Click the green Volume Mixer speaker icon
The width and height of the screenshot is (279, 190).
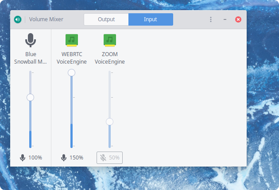18,19
